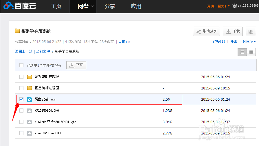Expand the 网盘 dropdown arrow
The height and width of the screenshot is (146, 259).
pyautogui.click(x=92, y=6)
